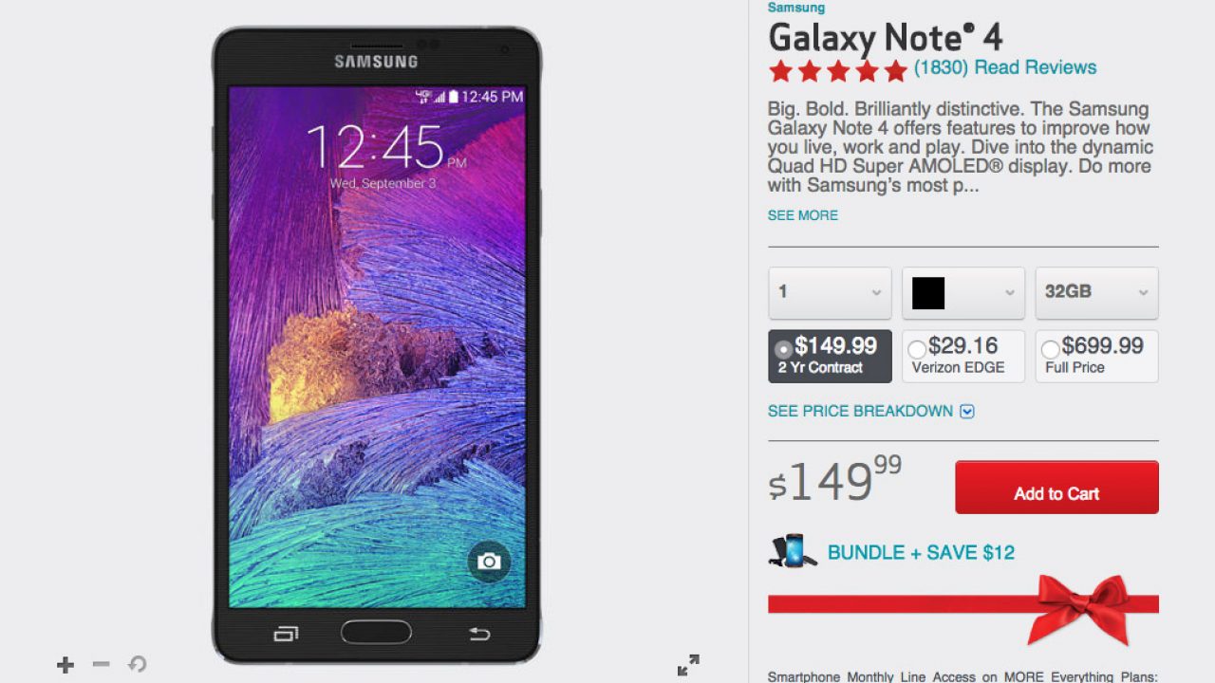
Task: Expand See Price Breakdown
Action: [870, 412]
